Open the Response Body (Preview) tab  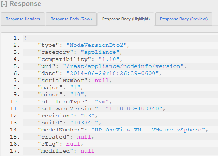pos(184,19)
